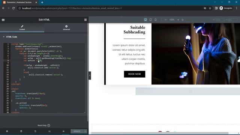The width and height of the screenshot is (240, 135).
Task: Go back in browser
Action: coord(3,8)
